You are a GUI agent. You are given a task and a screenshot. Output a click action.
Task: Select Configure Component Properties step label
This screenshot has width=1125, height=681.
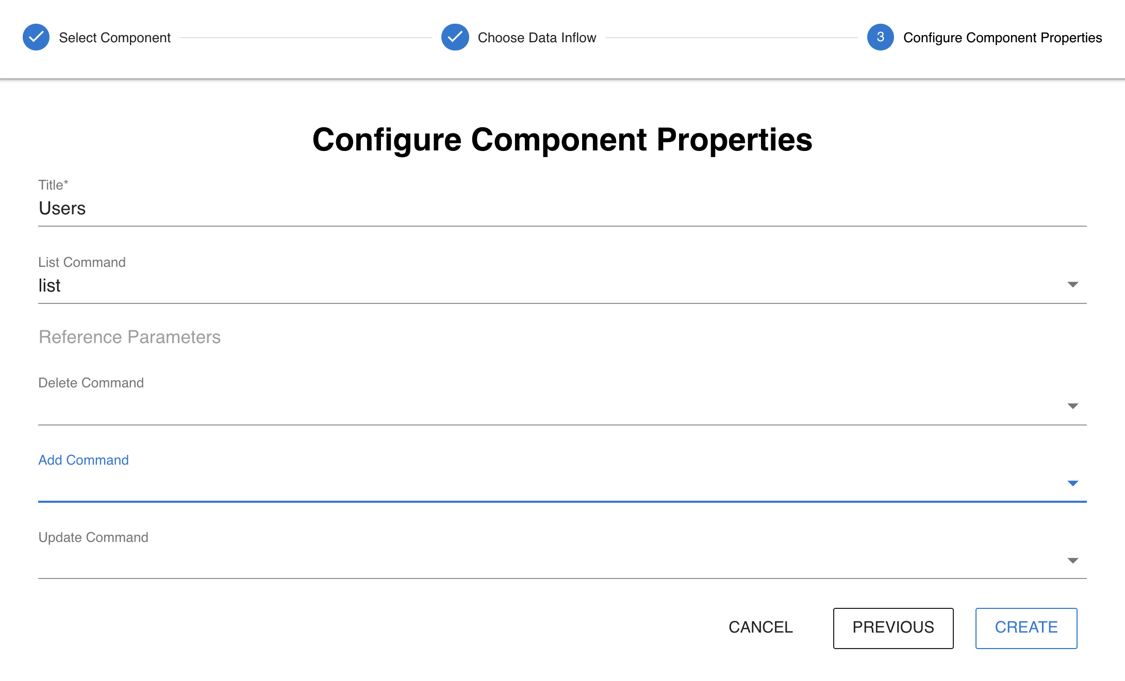point(1002,38)
